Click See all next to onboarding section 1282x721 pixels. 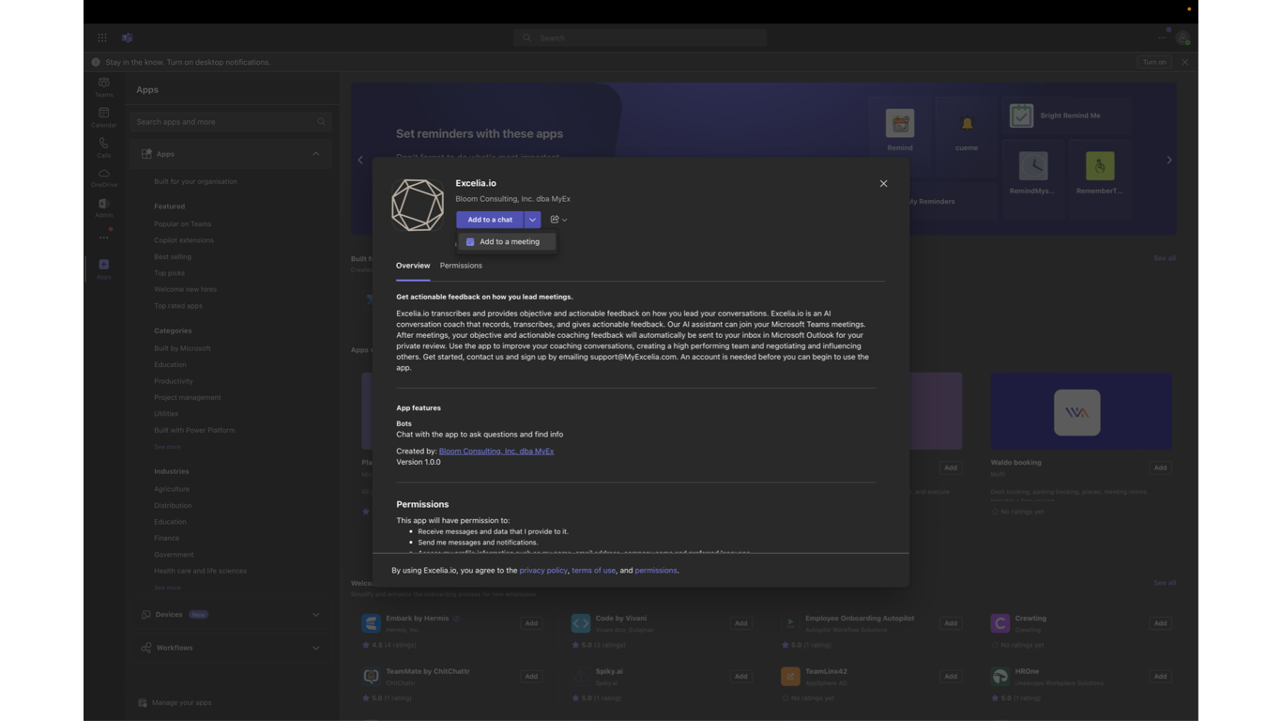tap(1164, 583)
